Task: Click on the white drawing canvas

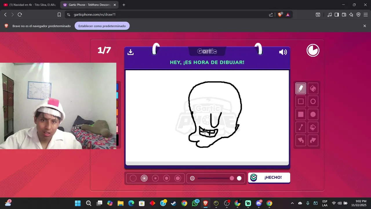Action: click(x=207, y=116)
